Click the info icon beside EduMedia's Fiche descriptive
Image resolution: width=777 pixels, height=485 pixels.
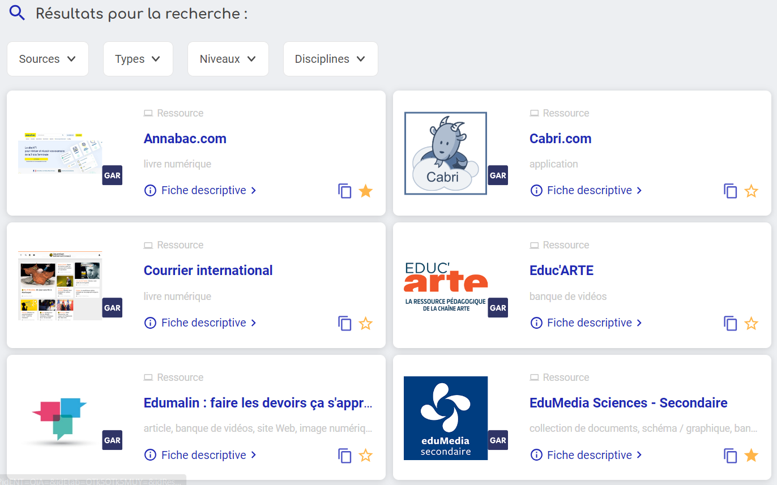[x=536, y=455]
